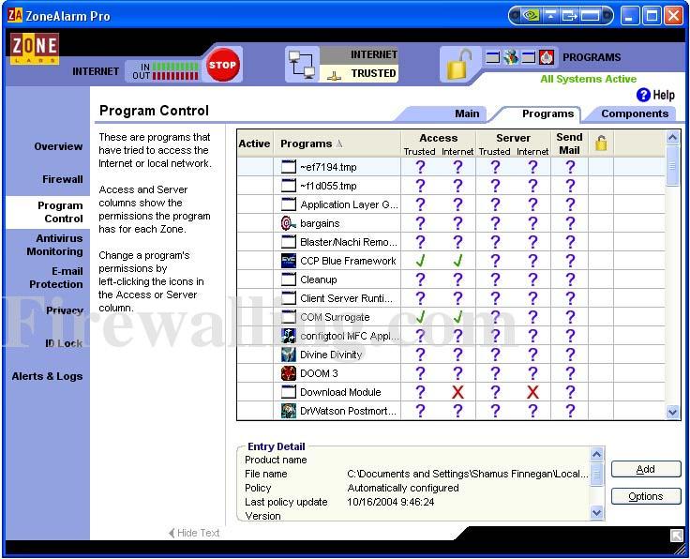Click the CCP Blue Framework EVE icon
Viewport: 690px width, 559px height.
pos(288,261)
